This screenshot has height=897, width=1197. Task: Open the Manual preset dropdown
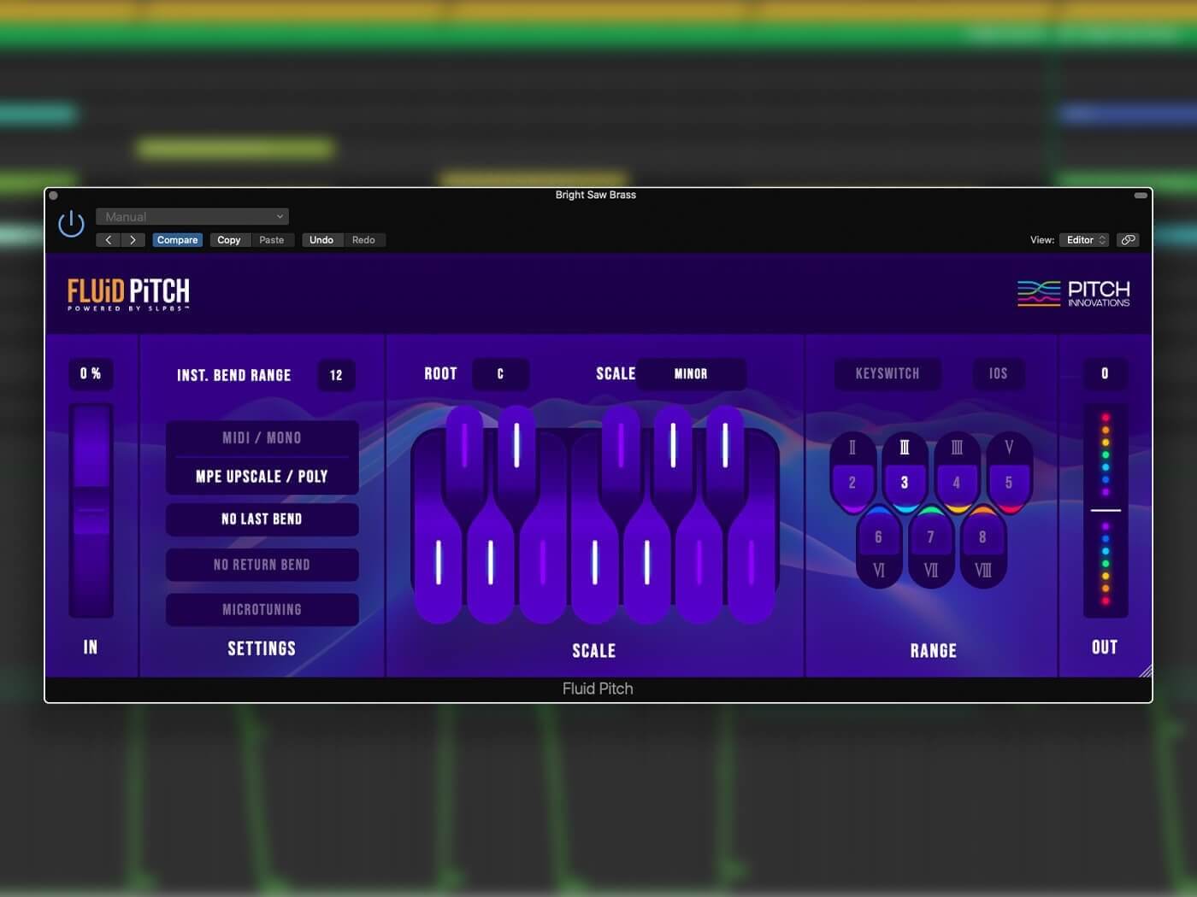point(192,216)
